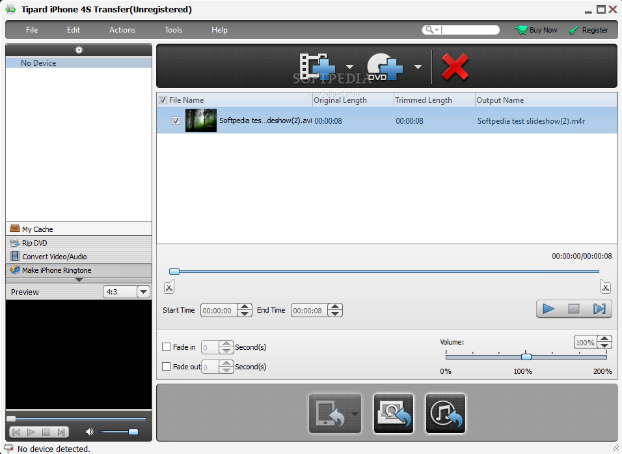Click the red X delete icon

pyautogui.click(x=455, y=66)
